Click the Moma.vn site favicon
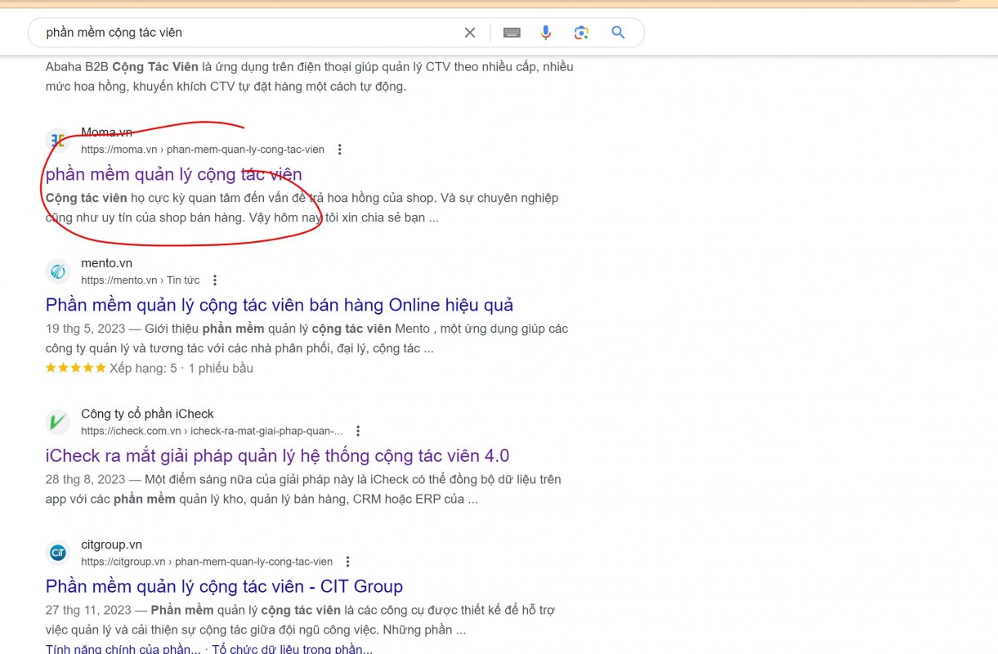 (x=57, y=141)
